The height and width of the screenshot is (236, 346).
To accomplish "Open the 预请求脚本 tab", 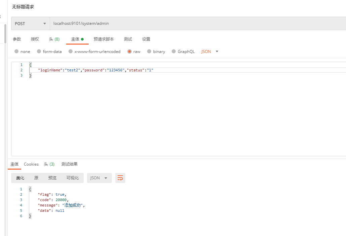I will [x=104, y=39].
